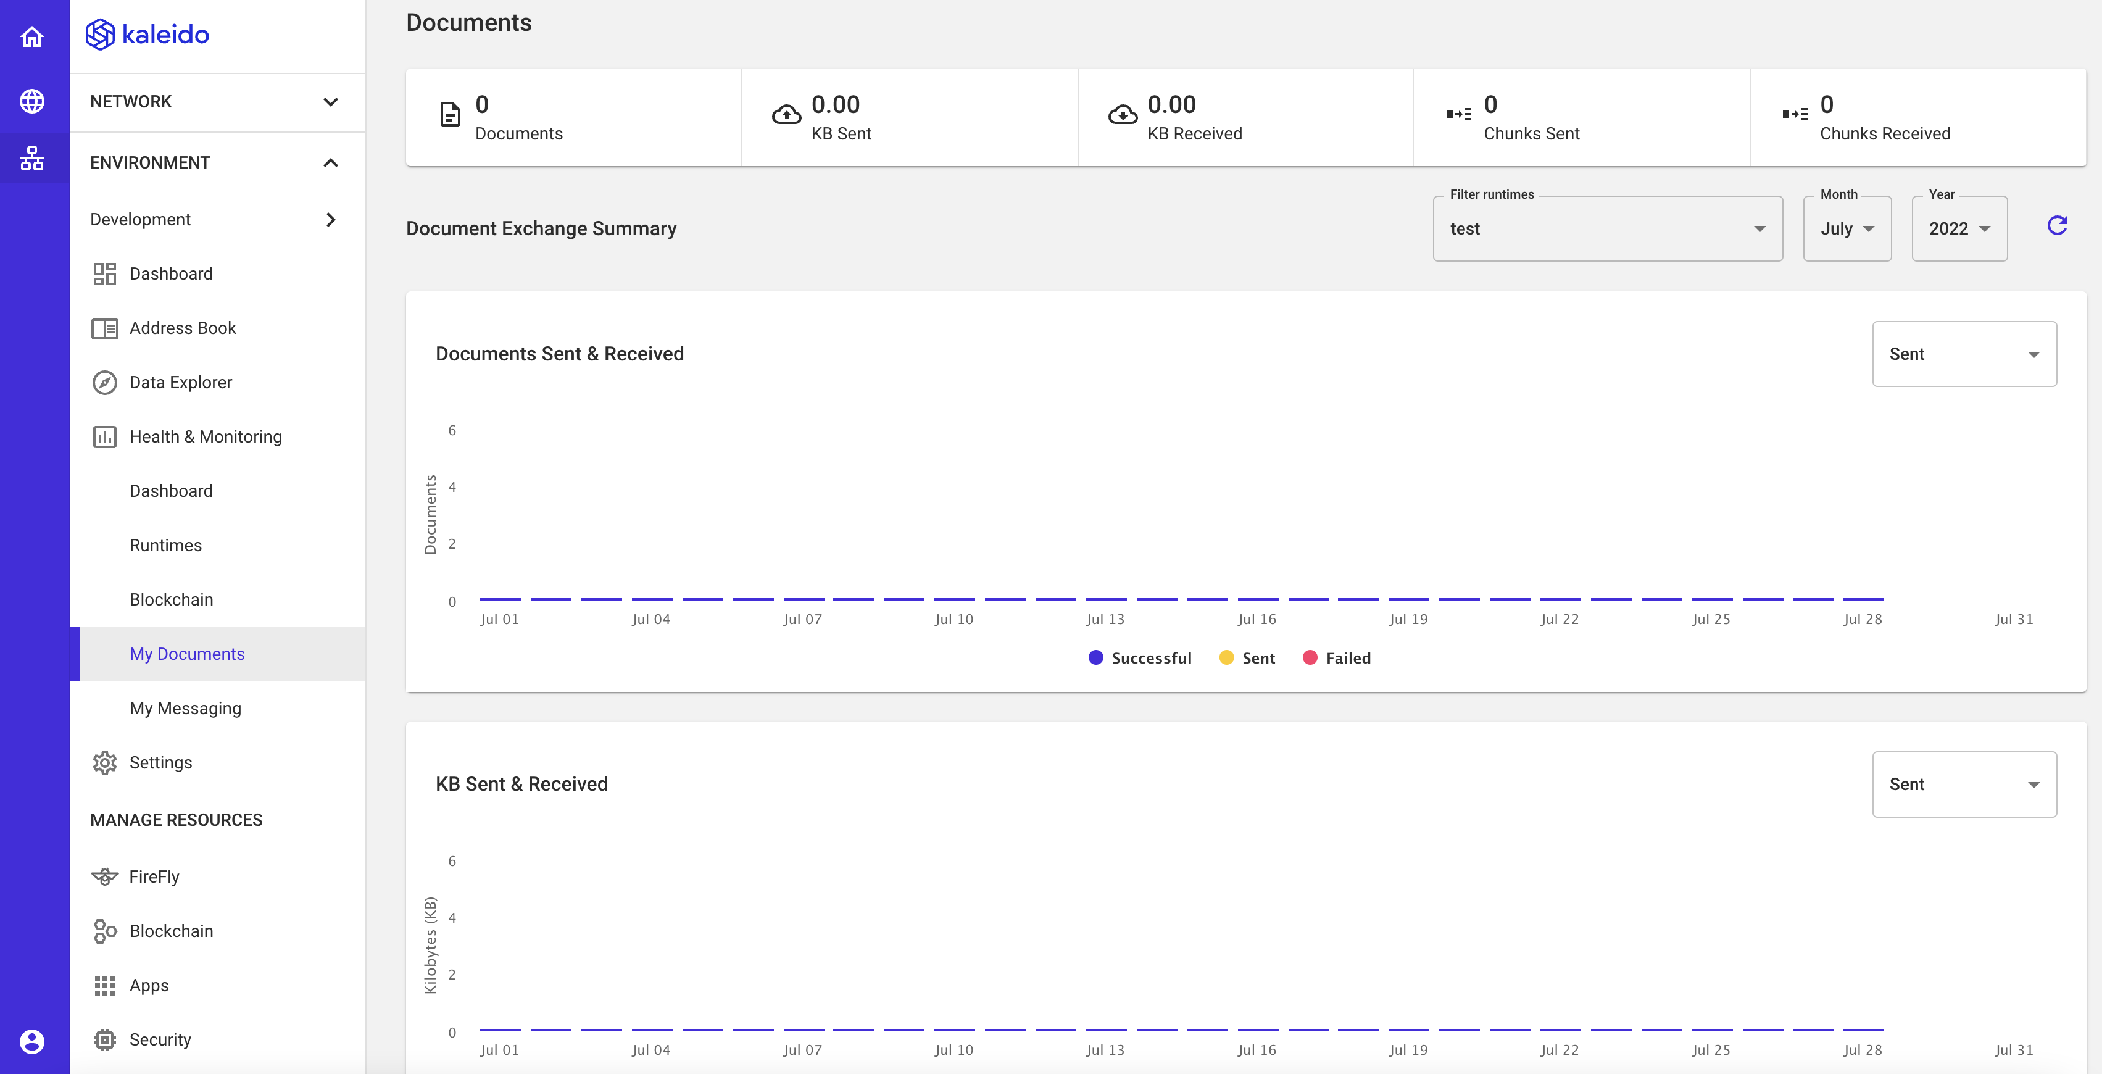Viewport: 2102px width, 1074px height.
Task: Open My Messaging in the sidebar
Action: point(218,709)
